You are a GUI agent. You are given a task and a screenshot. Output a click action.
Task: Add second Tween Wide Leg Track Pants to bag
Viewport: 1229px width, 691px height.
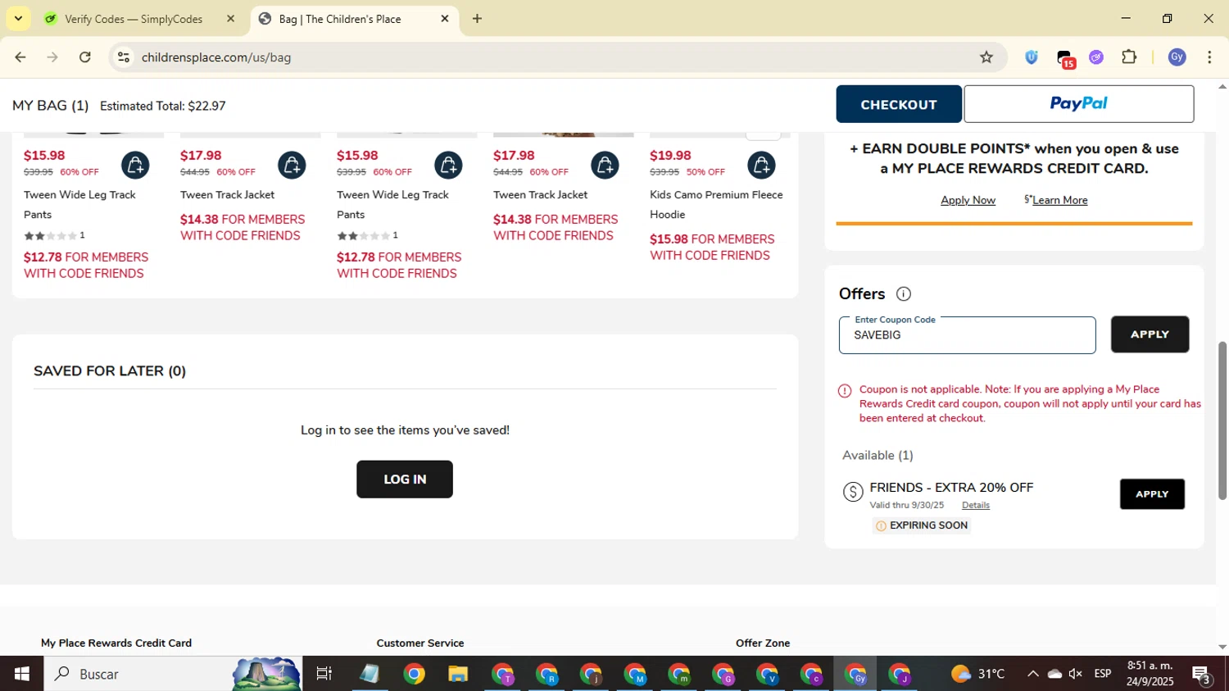[x=448, y=166]
